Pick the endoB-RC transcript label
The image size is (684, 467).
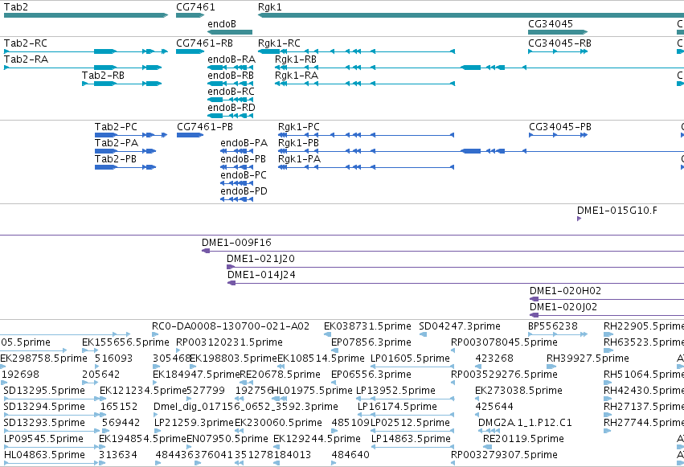pyautogui.click(x=231, y=92)
